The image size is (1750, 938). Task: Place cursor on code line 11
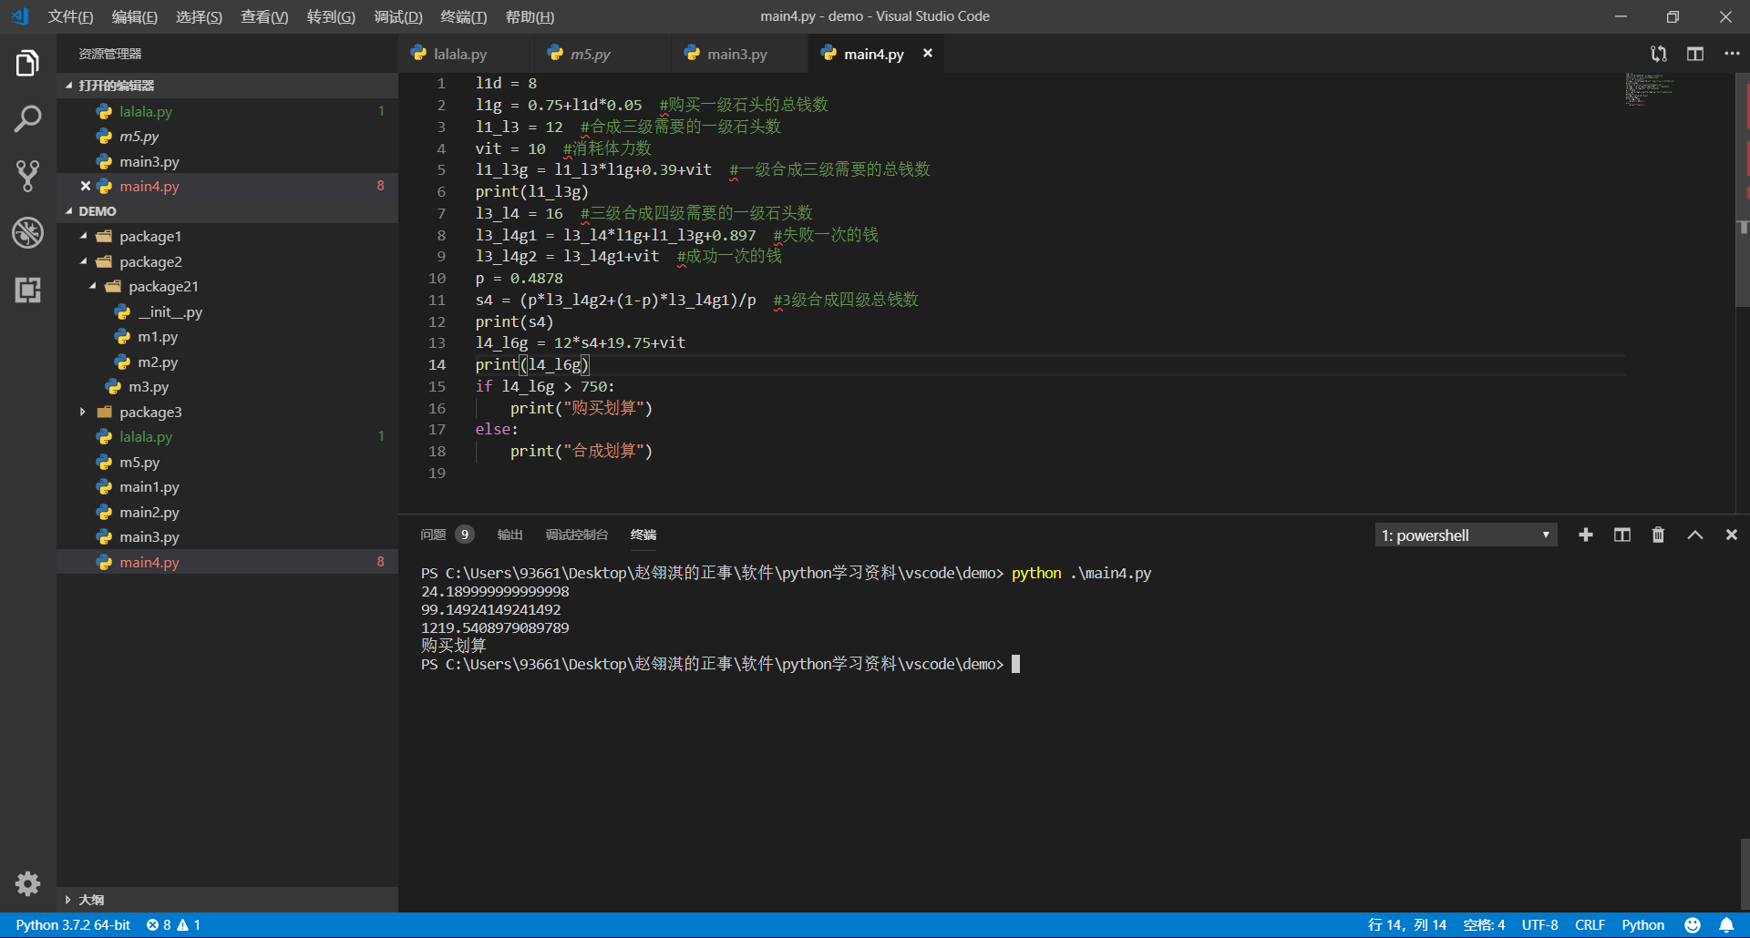pos(696,300)
